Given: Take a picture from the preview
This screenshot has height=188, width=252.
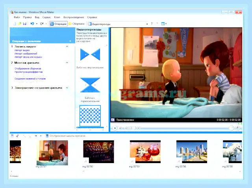Looking at the screenshot, I should [x=237, y=128].
